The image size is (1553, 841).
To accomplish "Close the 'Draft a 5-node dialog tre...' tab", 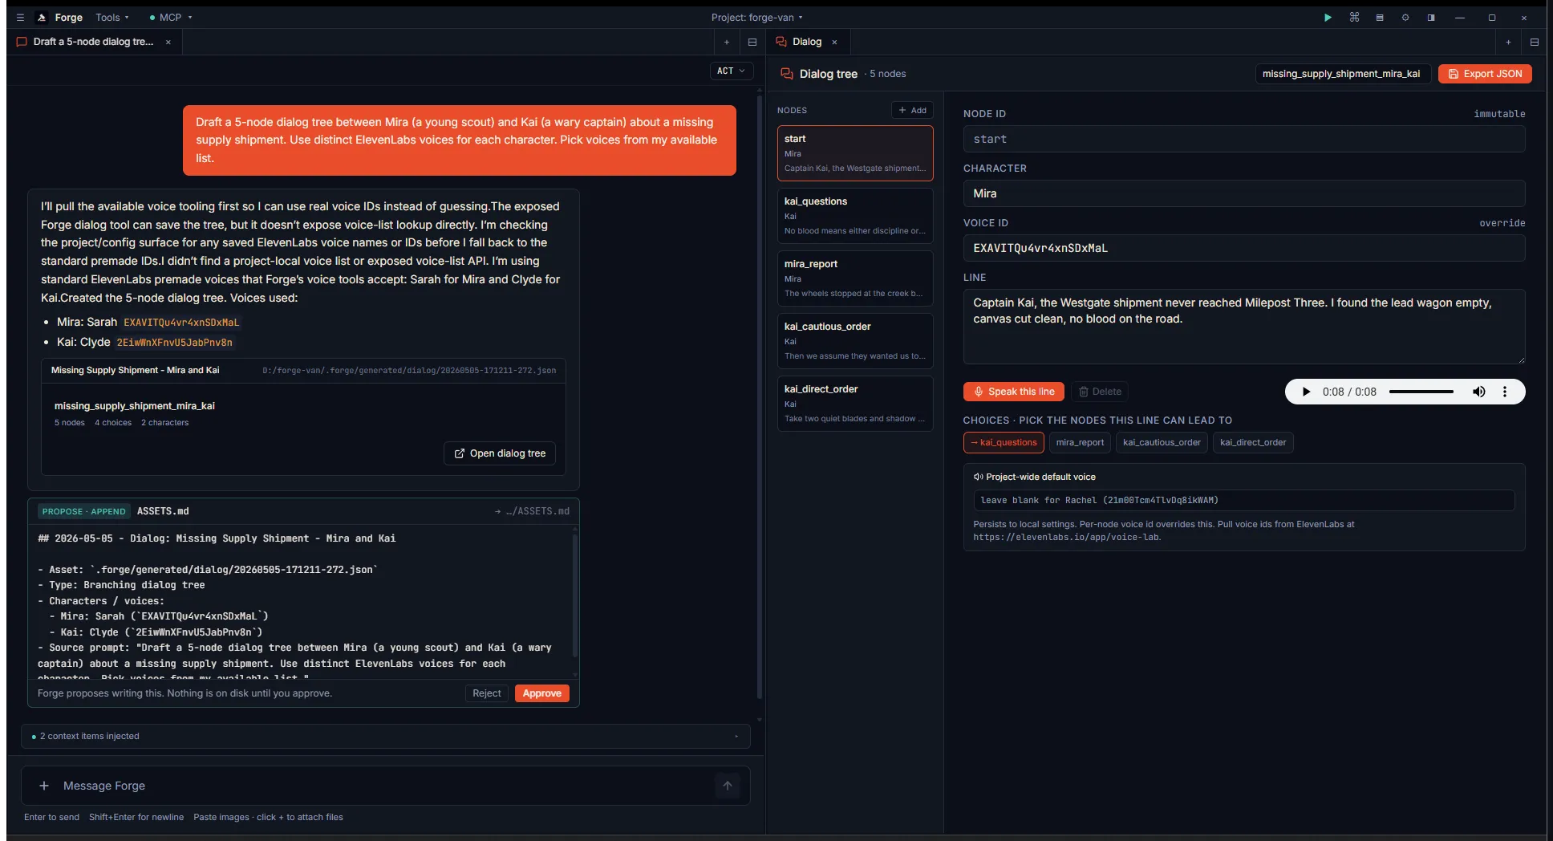I will coord(168,42).
